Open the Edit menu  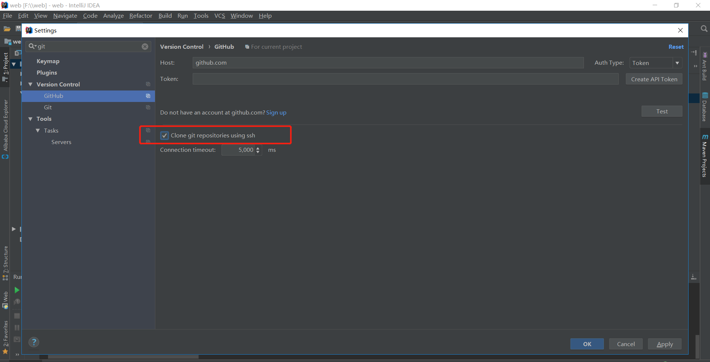(x=23, y=16)
